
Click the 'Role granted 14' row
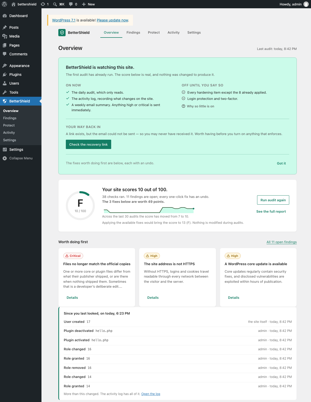pyautogui.click(x=178, y=386)
